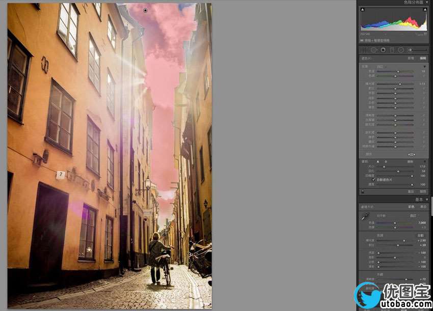433x311 pixels.
Task: Click the 7,000 temperature value field
Action: [x=422, y=223]
